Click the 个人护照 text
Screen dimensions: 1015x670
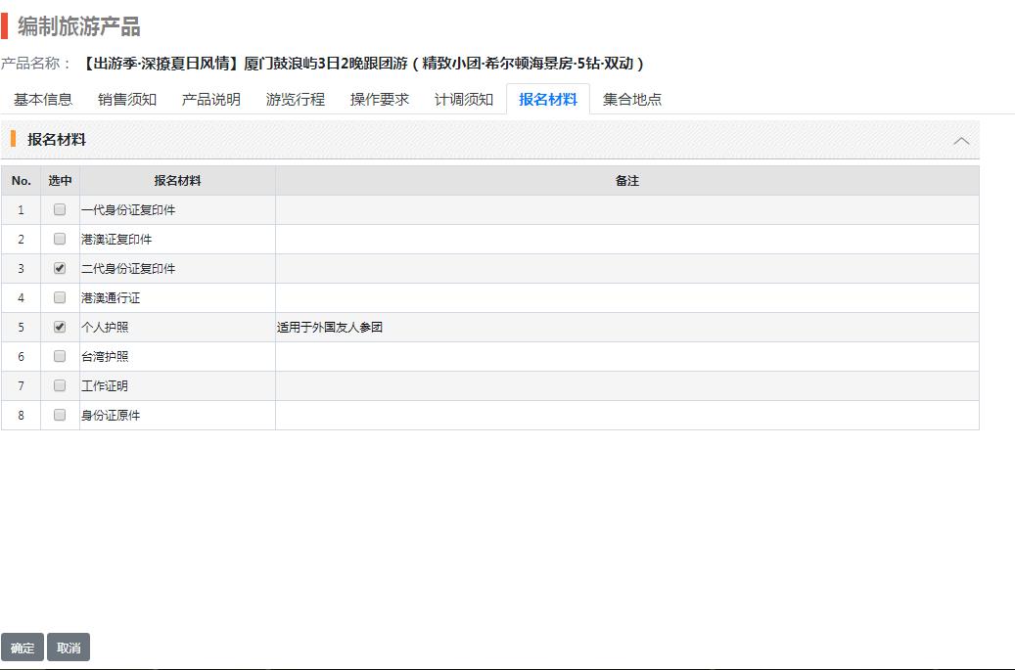tap(105, 328)
